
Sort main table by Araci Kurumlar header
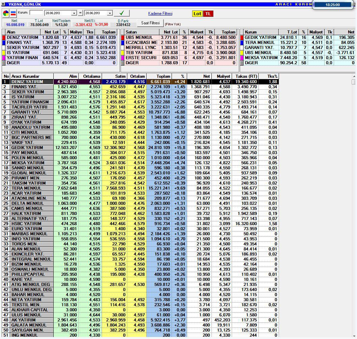[32, 76]
